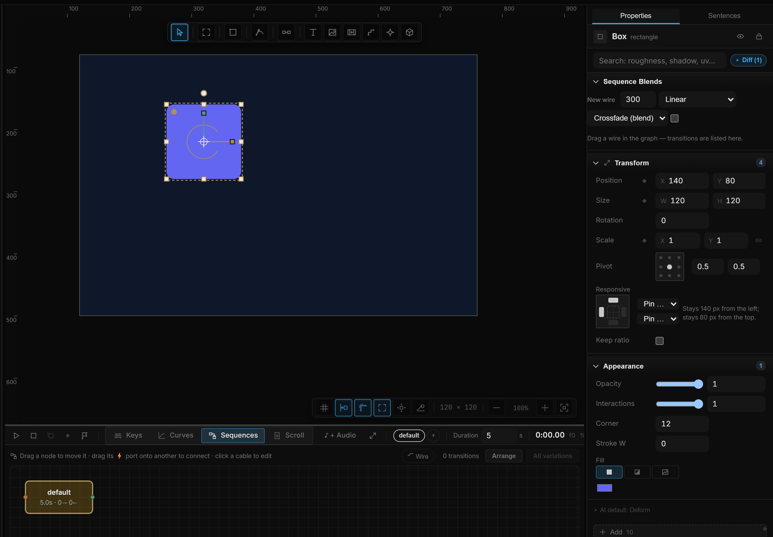Click the Arrange button

click(504, 456)
